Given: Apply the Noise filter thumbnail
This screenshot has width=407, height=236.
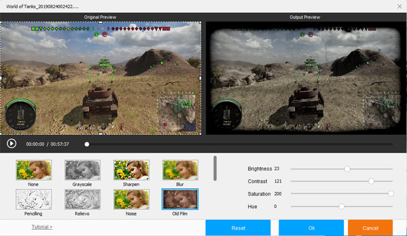Looking at the screenshot, I should tap(132, 199).
